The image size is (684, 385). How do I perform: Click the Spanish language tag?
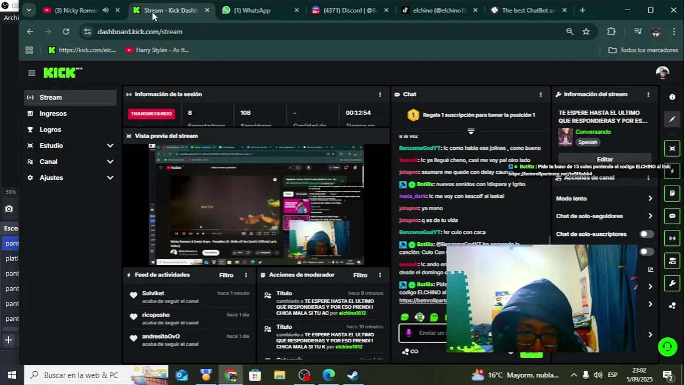(x=588, y=142)
